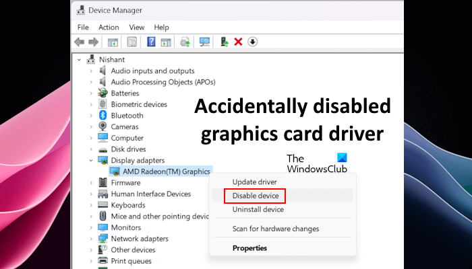Click the Other devices question-mark icon

102,249
